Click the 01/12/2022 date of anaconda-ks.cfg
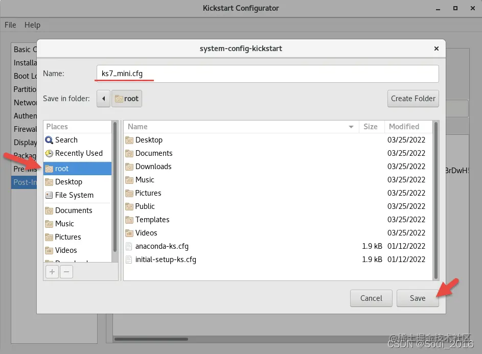The image size is (482, 354). (x=406, y=246)
